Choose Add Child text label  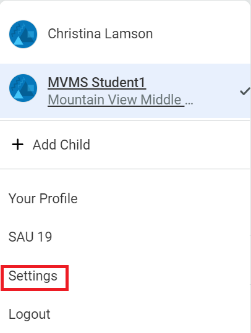tap(61, 145)
